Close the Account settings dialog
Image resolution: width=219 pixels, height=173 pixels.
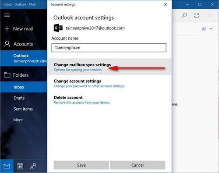pos(166,4)
